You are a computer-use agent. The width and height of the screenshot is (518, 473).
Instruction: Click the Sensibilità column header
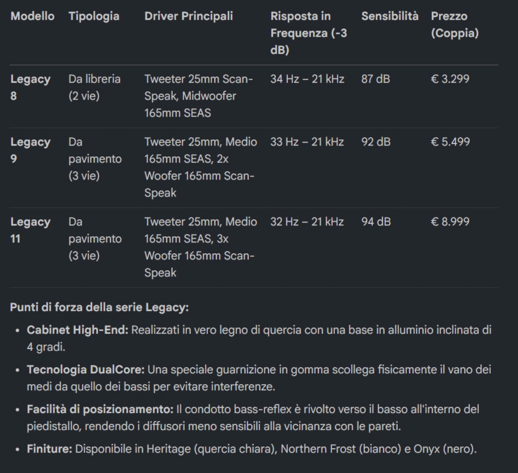(390, 16)
